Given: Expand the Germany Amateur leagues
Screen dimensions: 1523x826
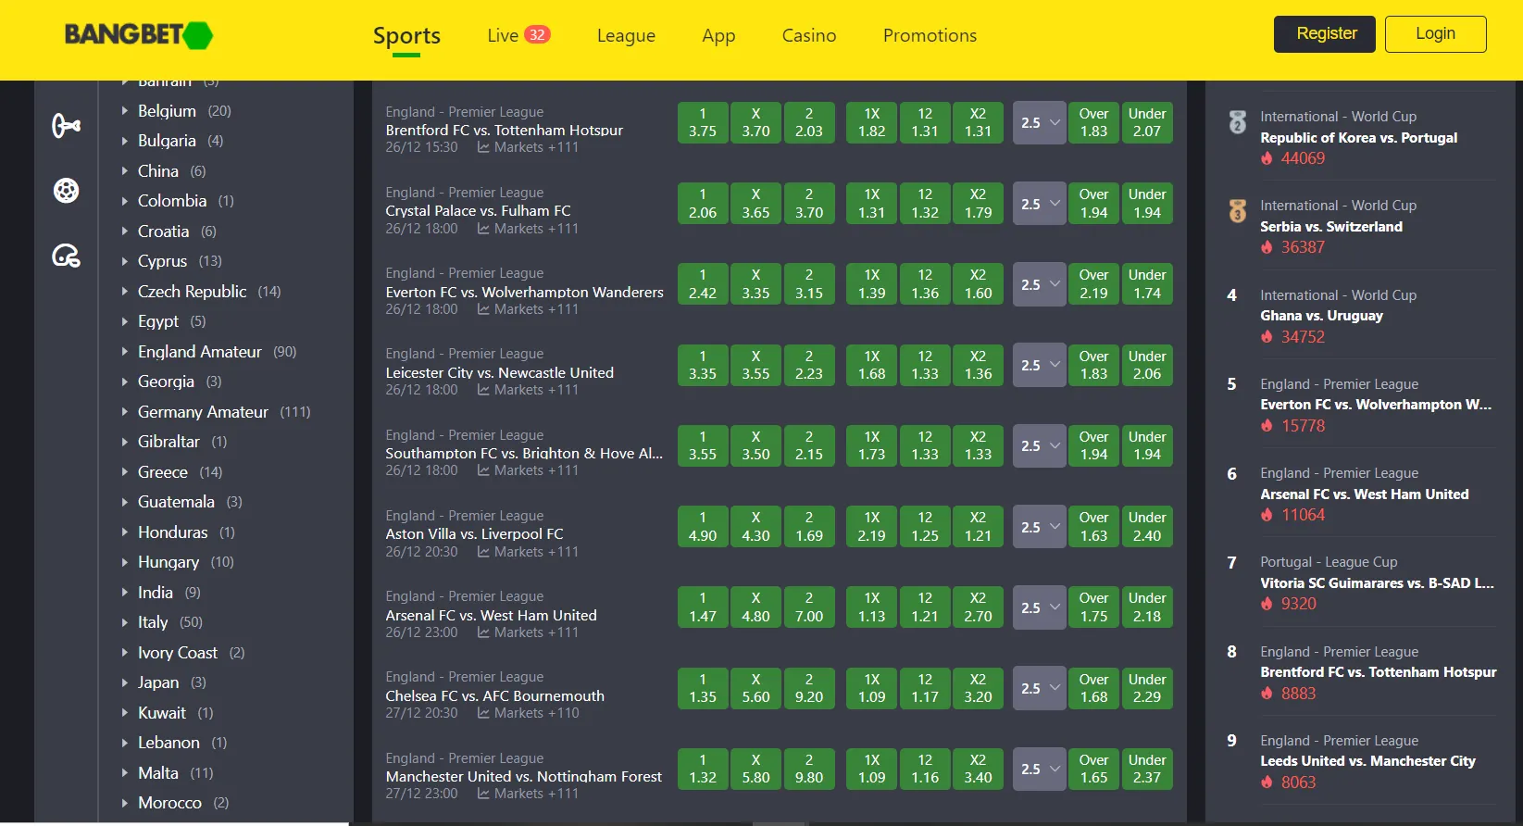Looking at the screenshot, I should [125, 411].
